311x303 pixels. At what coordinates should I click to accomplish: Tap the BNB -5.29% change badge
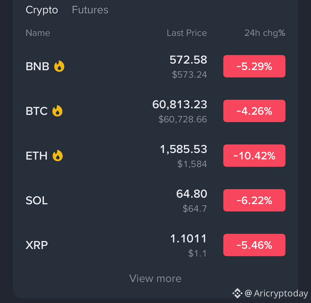tap(254, 66)
